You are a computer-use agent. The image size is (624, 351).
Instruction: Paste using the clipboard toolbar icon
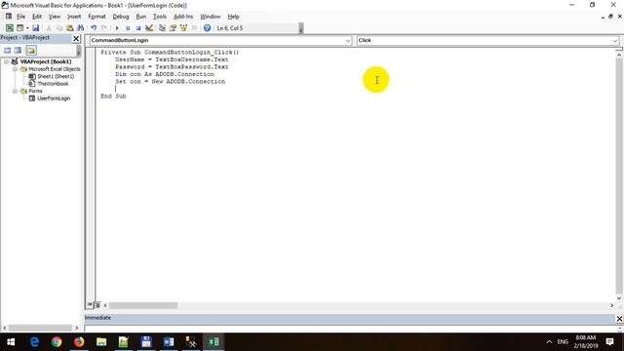coord(69,28)
